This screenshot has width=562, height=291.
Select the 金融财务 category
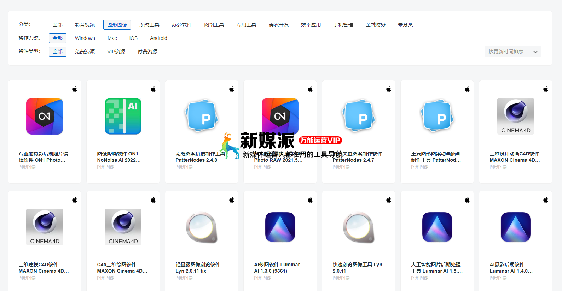point(376,25)
